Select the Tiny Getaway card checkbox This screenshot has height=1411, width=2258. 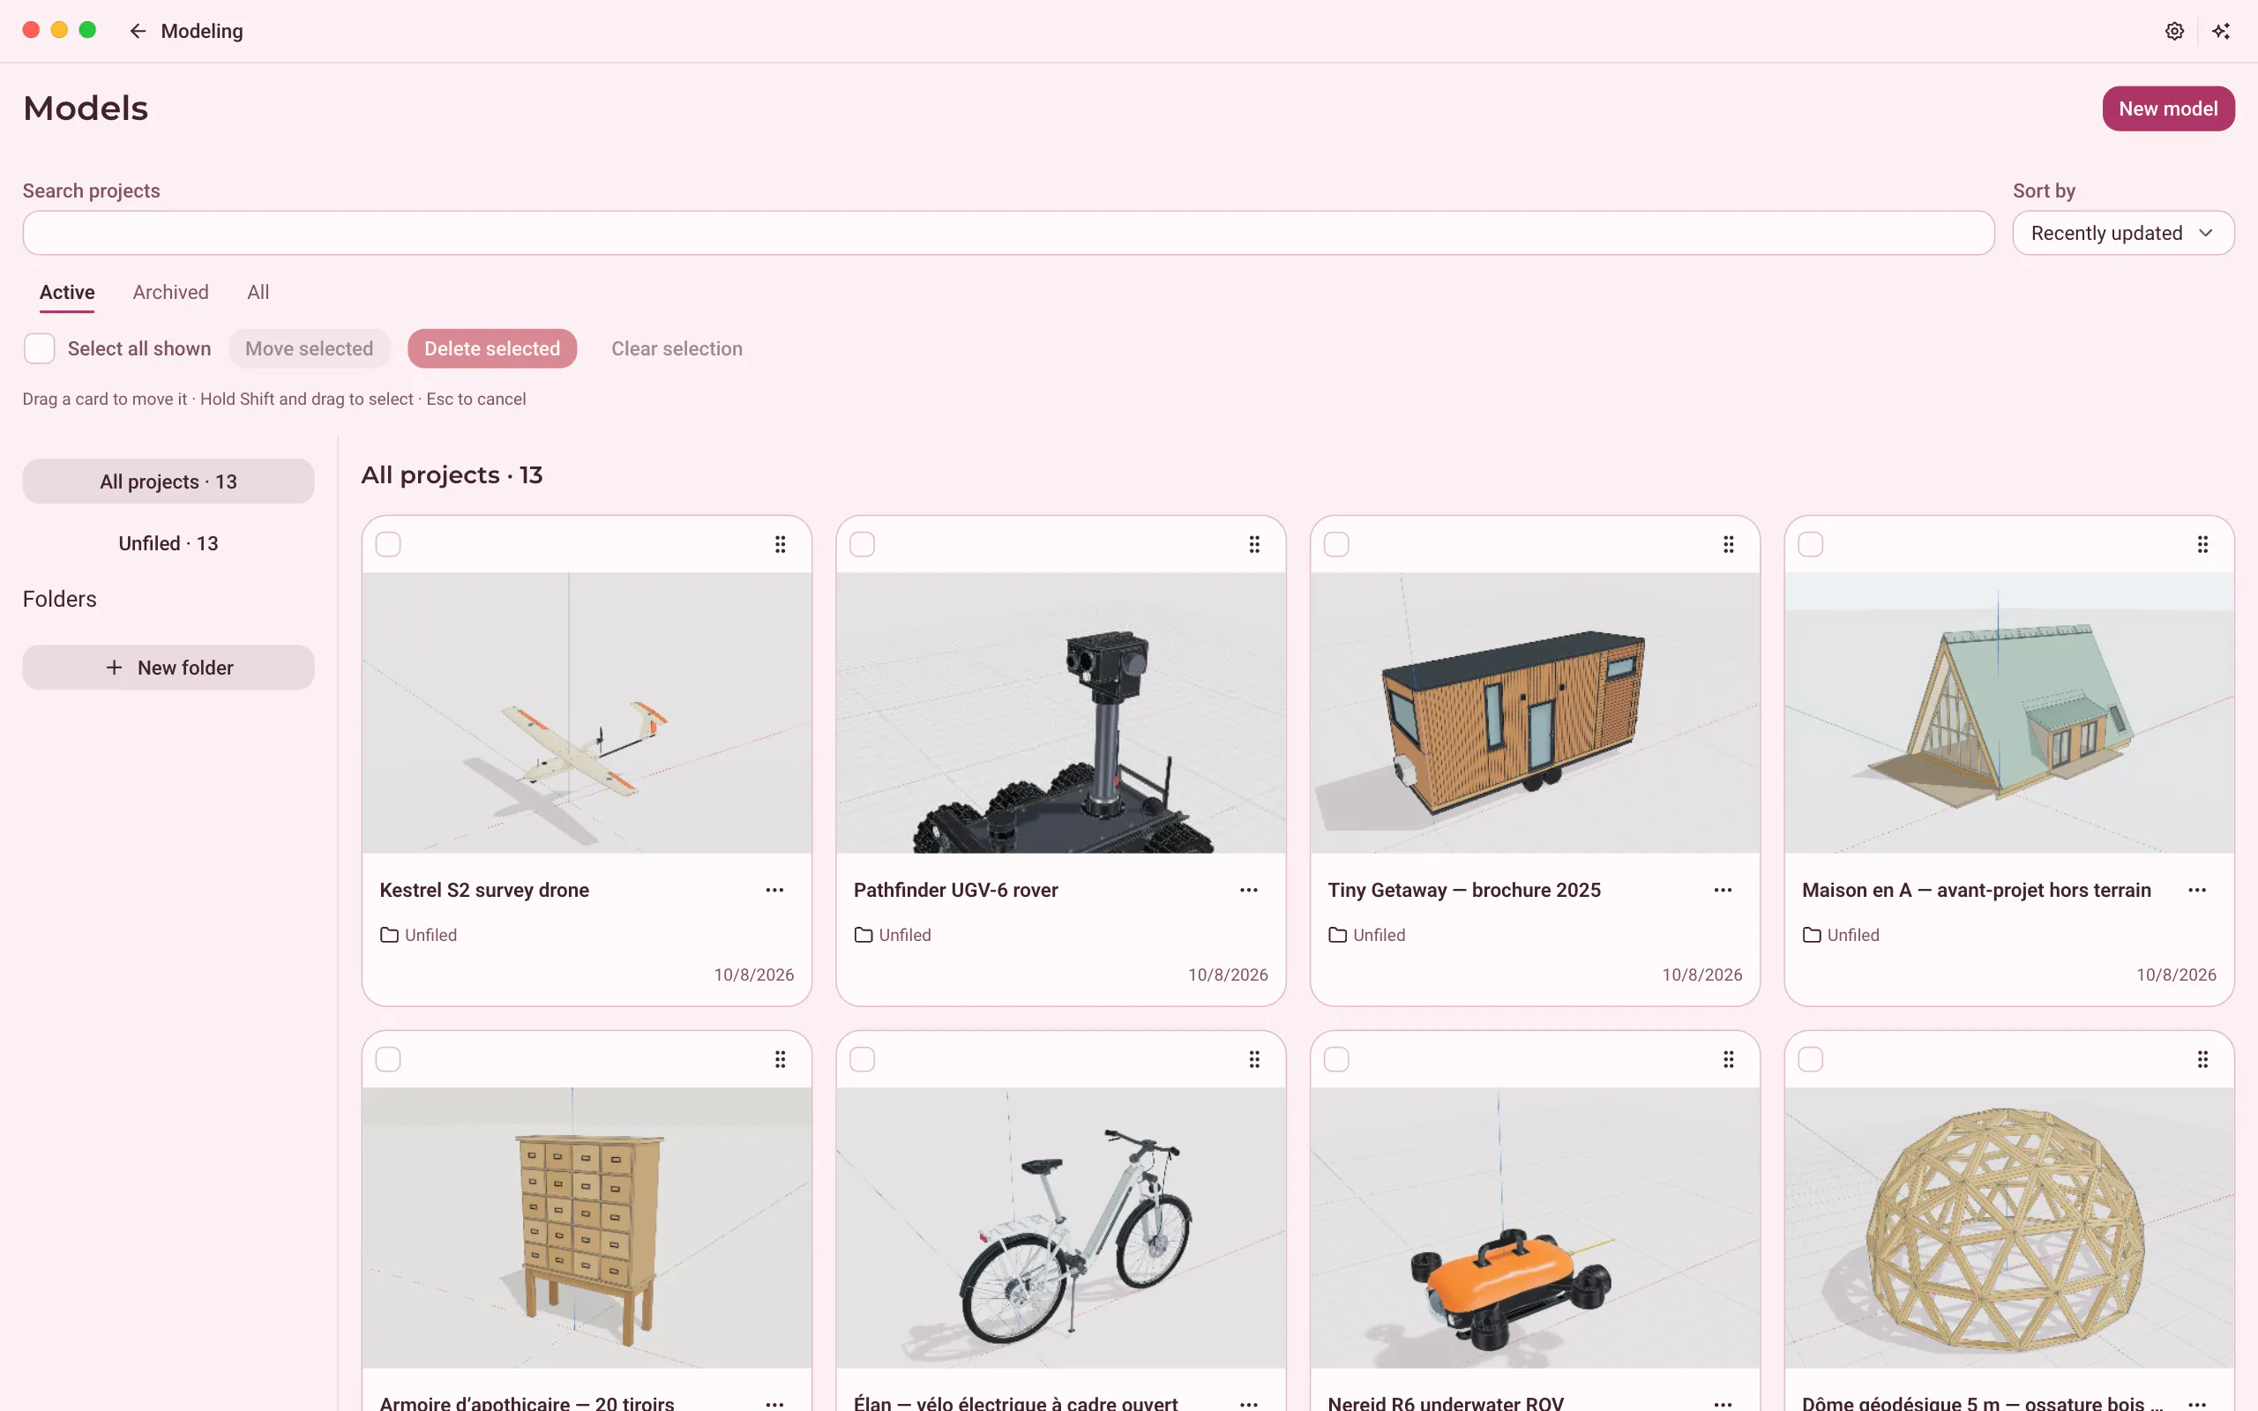pyautogui.click(x=1336, y=544)
